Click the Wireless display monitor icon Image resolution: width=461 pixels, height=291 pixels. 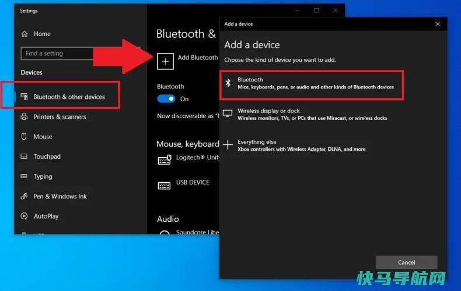click(x=228, y=113)
